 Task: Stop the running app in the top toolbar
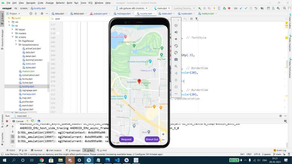tap(229, 9)
